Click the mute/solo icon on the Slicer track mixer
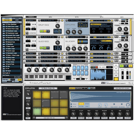 click(116, 37)
